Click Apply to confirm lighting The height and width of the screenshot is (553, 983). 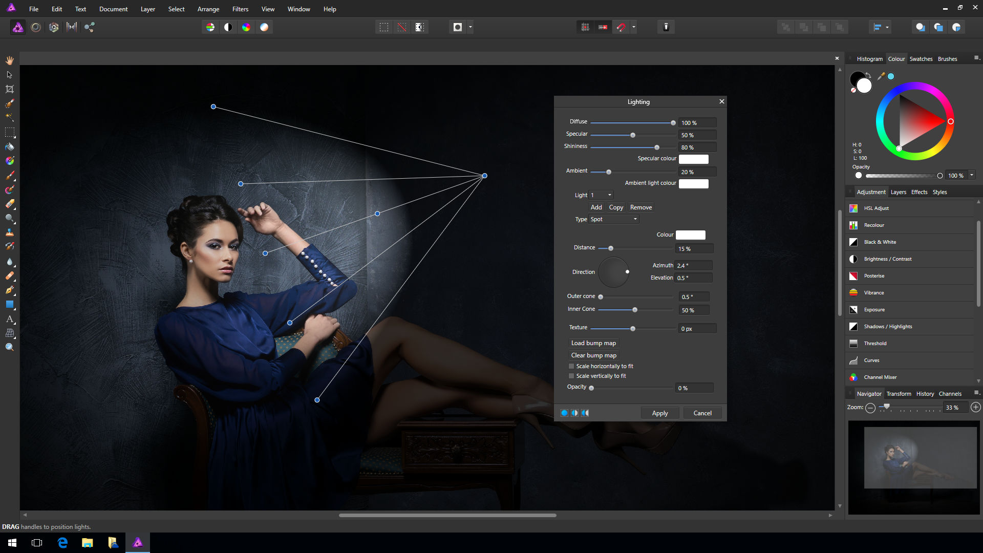click(659, 413)
